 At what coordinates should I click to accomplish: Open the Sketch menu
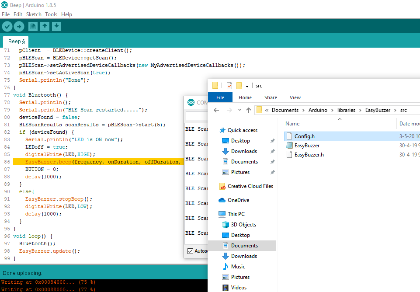tap(34, 14)
